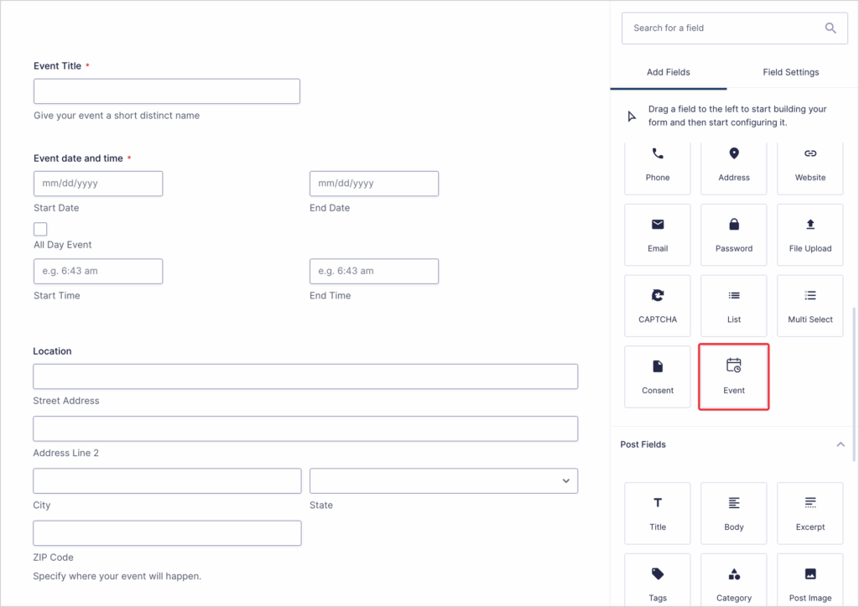Click the Event Title label

point(57,65)
